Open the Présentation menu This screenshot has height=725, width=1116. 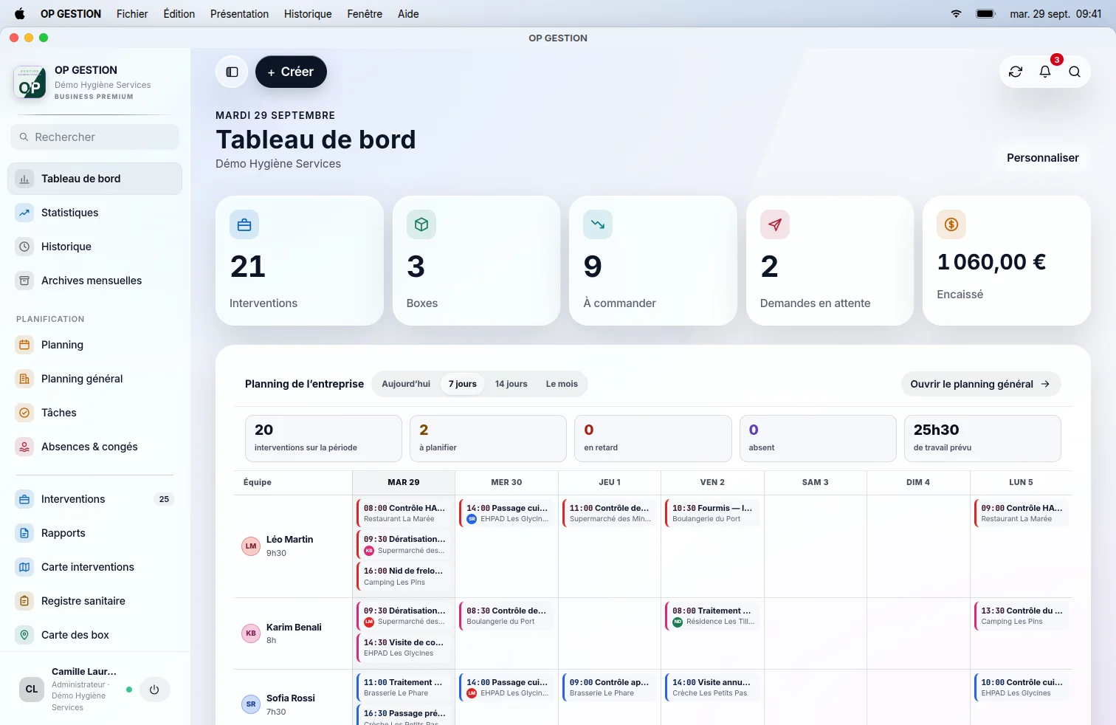pyautogui.click(x=239, y=14)
